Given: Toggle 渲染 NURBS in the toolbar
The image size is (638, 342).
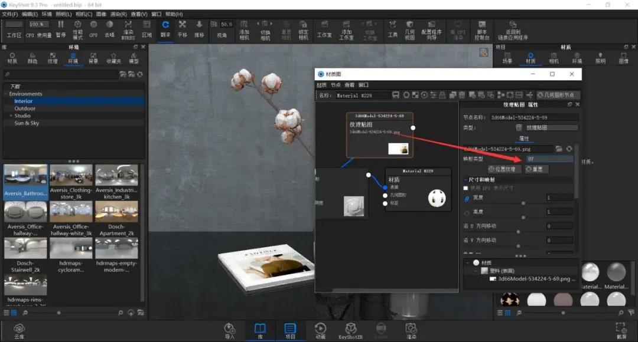Looking at the screenshot, I should click(x=128, y=30).
